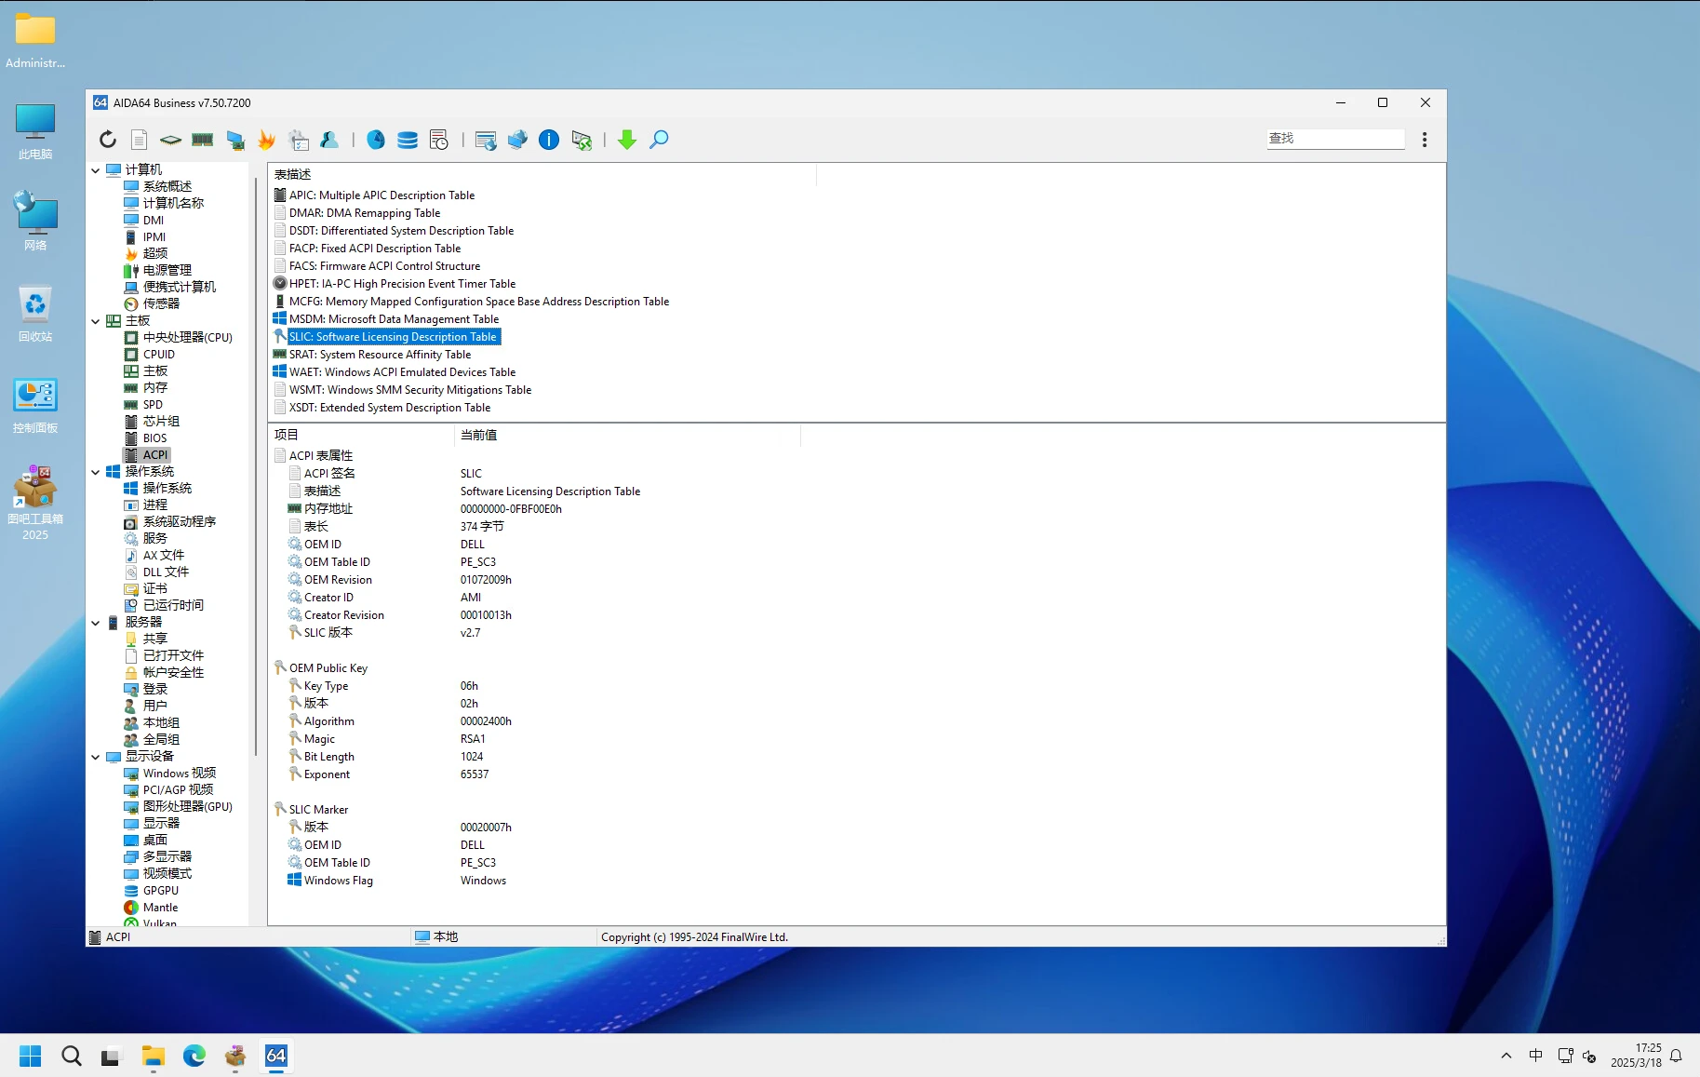Open the three-dot menu in AIDA64
This screenshot has width=1700, height=1077.
click(1425, 140)
